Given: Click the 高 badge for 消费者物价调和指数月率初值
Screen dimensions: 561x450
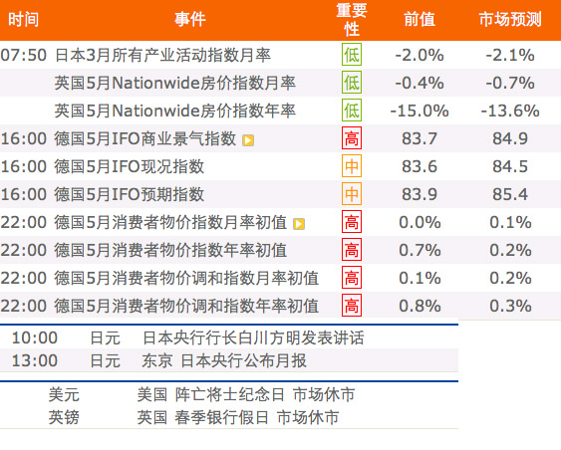Looking at the screenshot, I should tap(352, 278).
